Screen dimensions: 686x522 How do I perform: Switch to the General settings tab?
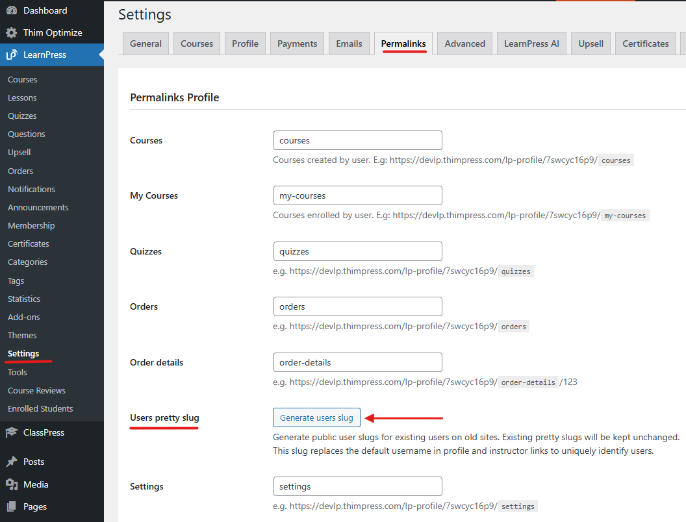click(x=146, y=43)
